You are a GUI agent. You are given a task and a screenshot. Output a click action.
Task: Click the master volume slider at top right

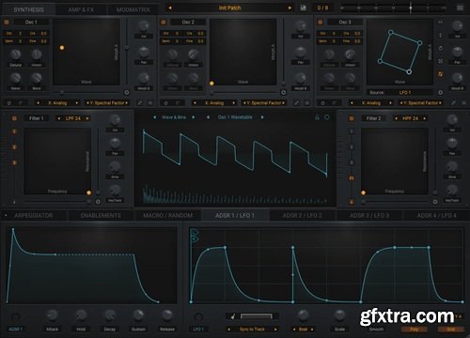pos(394,8)
